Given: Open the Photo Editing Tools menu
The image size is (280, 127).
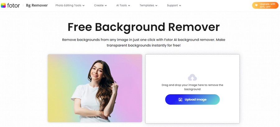Looking at the screenshot, I should (x=70, y=5).
